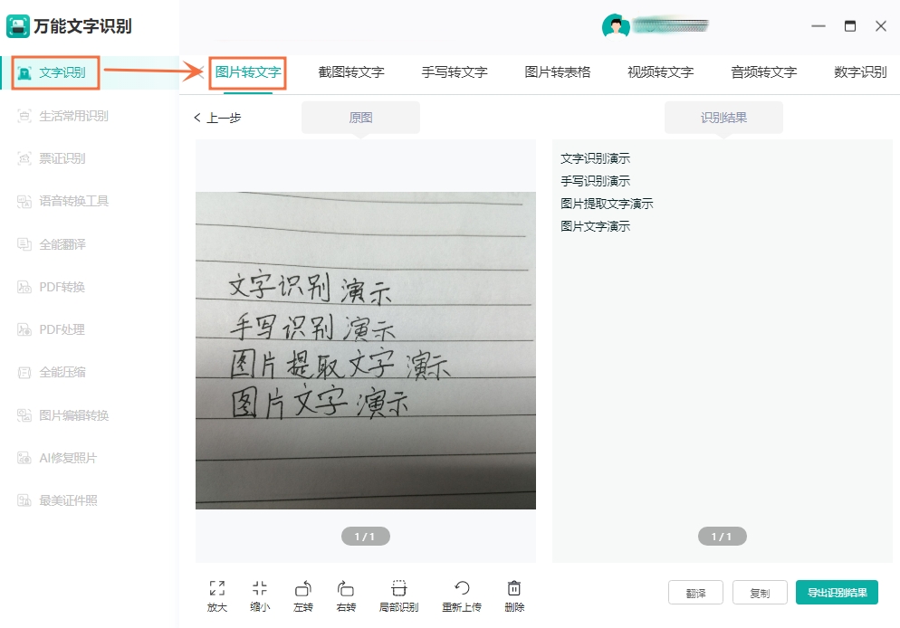Open the user account avatar
Image resolution: width=900 pixels, height=628 pixels.
click(x=617, y=25)
